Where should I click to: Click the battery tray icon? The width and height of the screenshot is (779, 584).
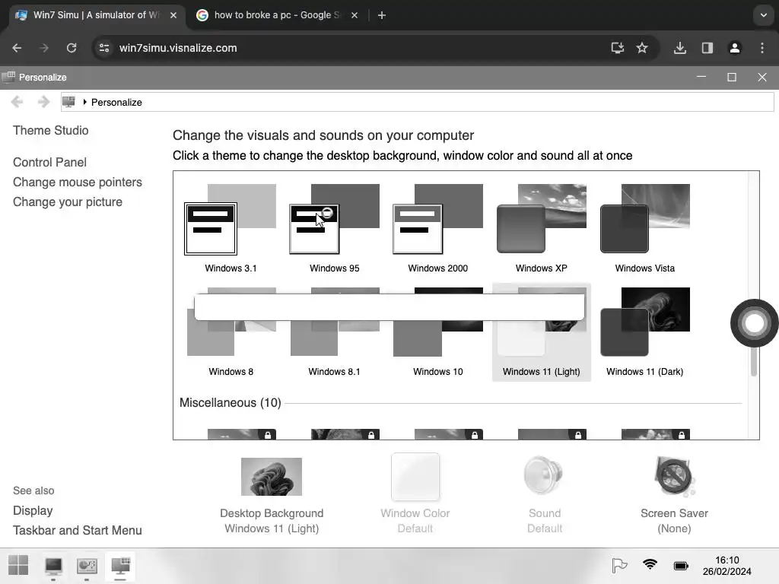[x=681, y=566]
